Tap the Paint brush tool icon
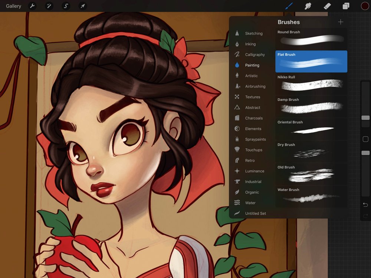This screenshot has height=278, width=371. (x=289, y=6)
